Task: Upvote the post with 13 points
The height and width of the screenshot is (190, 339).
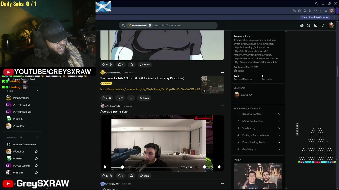Action: click(103, 176)
